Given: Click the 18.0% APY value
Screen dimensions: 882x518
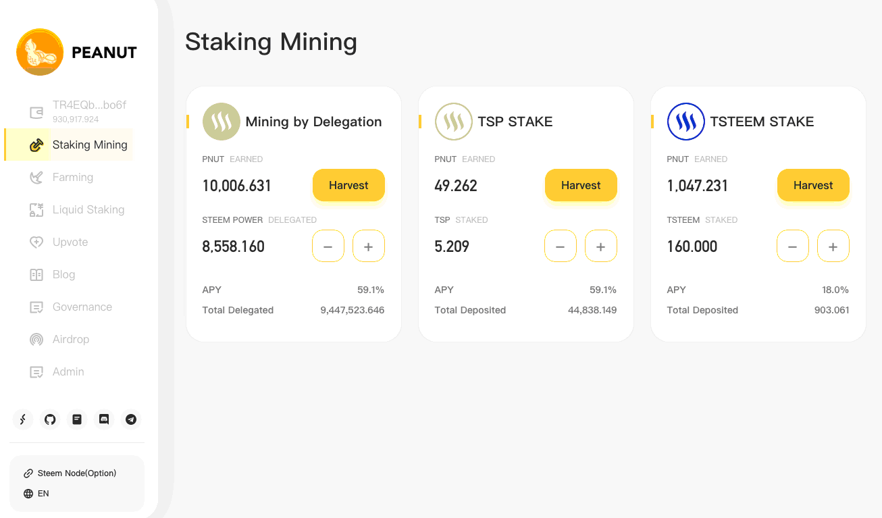Looking at the screenshot, I should (x=835, y=290).
